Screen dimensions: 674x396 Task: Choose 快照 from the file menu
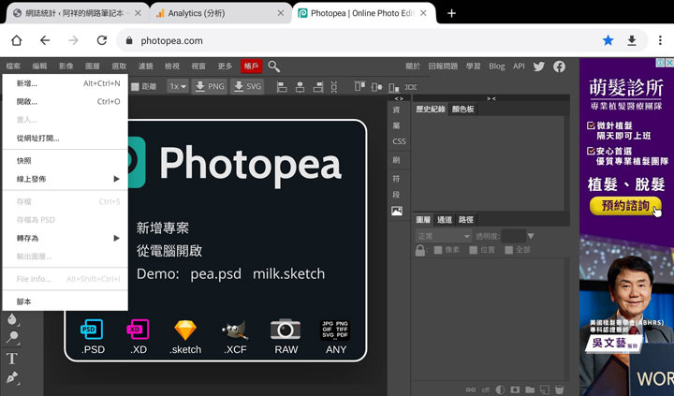click(x=66, y=161)
